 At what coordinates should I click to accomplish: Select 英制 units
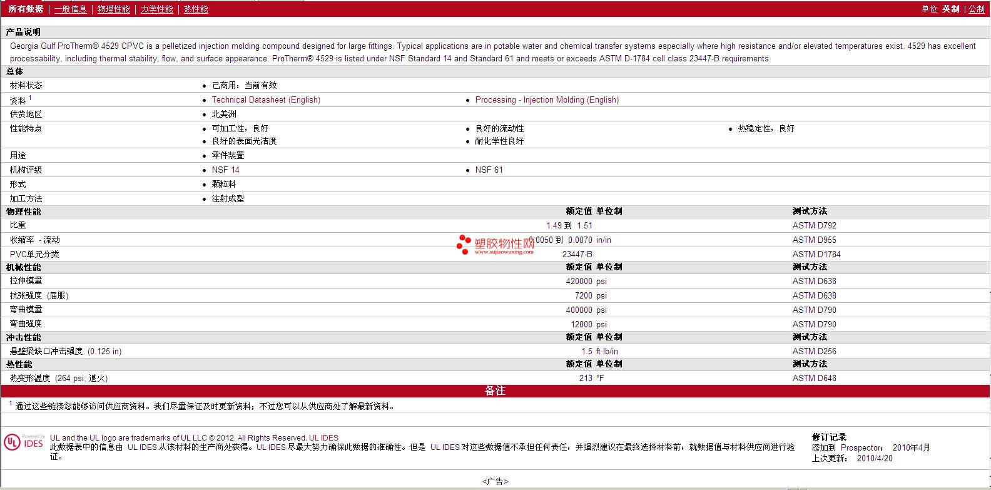(x=950, y=9)
